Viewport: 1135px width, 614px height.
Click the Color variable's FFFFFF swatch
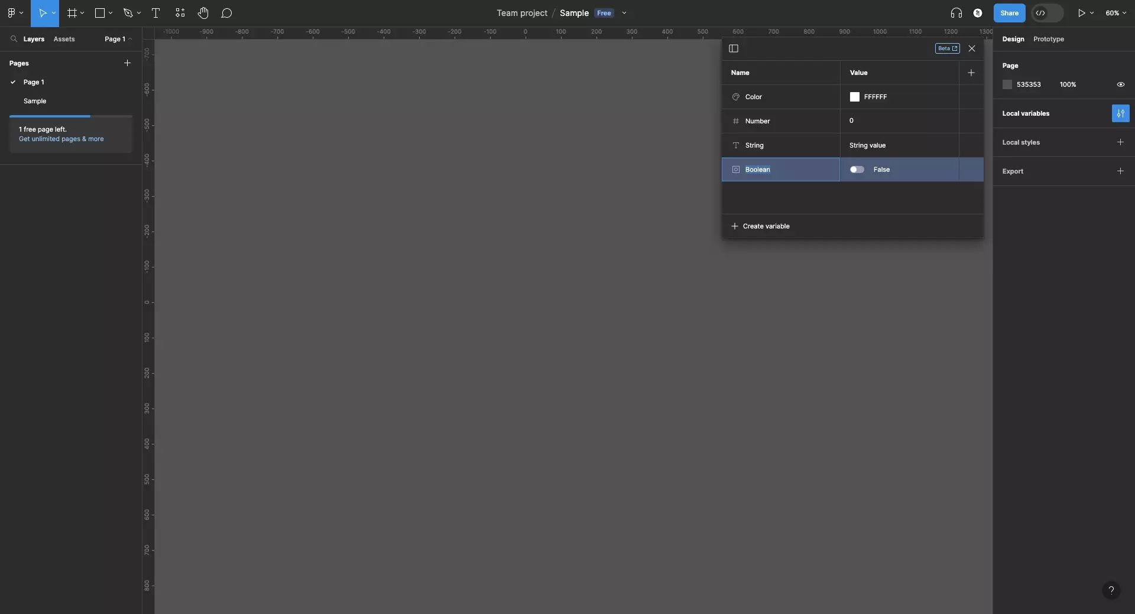(x=855, y=97)
